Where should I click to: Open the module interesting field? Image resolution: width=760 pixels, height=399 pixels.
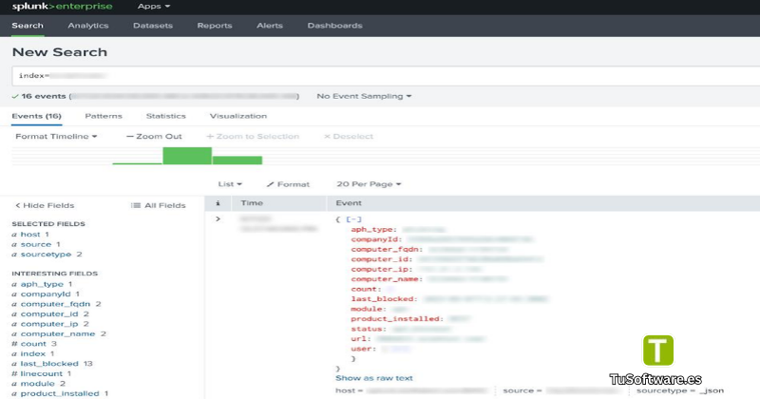[37, 384]
